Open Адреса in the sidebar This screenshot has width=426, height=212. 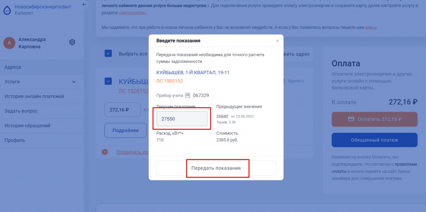point(12,67)
